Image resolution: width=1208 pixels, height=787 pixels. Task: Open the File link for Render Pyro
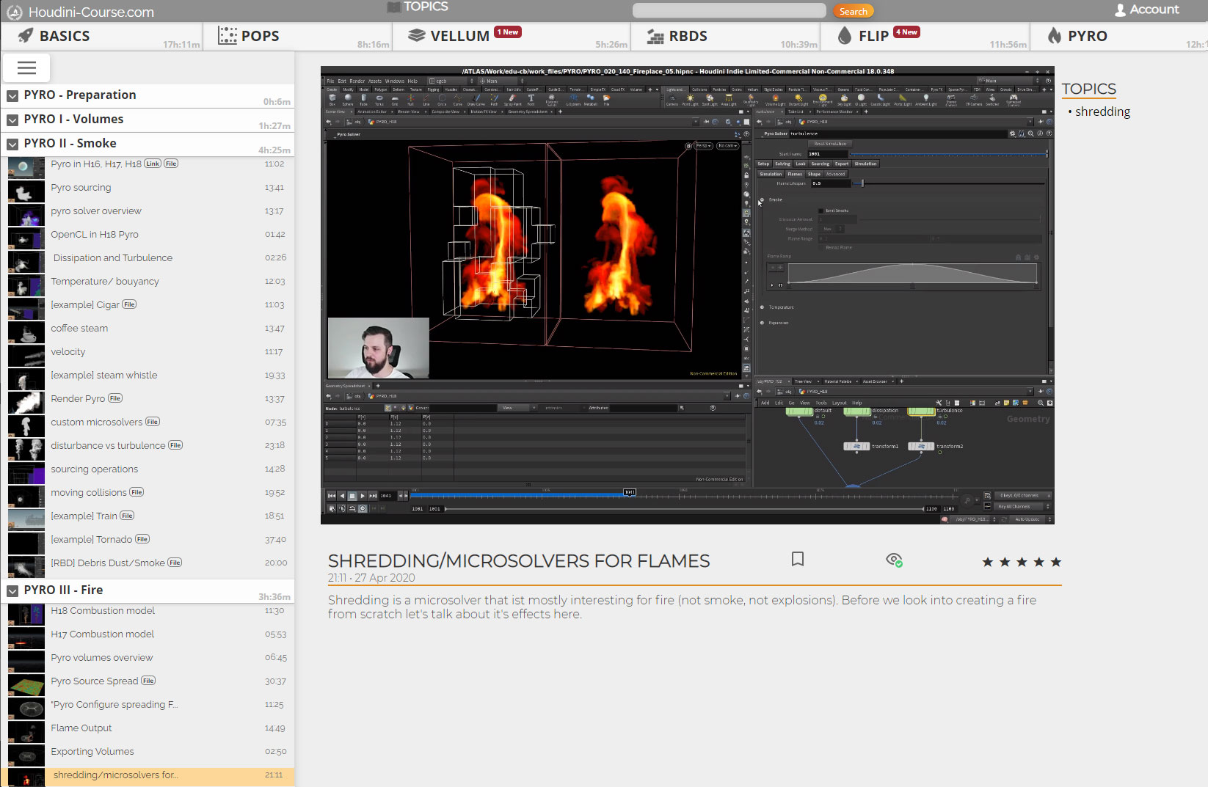[x=115, y=398]
